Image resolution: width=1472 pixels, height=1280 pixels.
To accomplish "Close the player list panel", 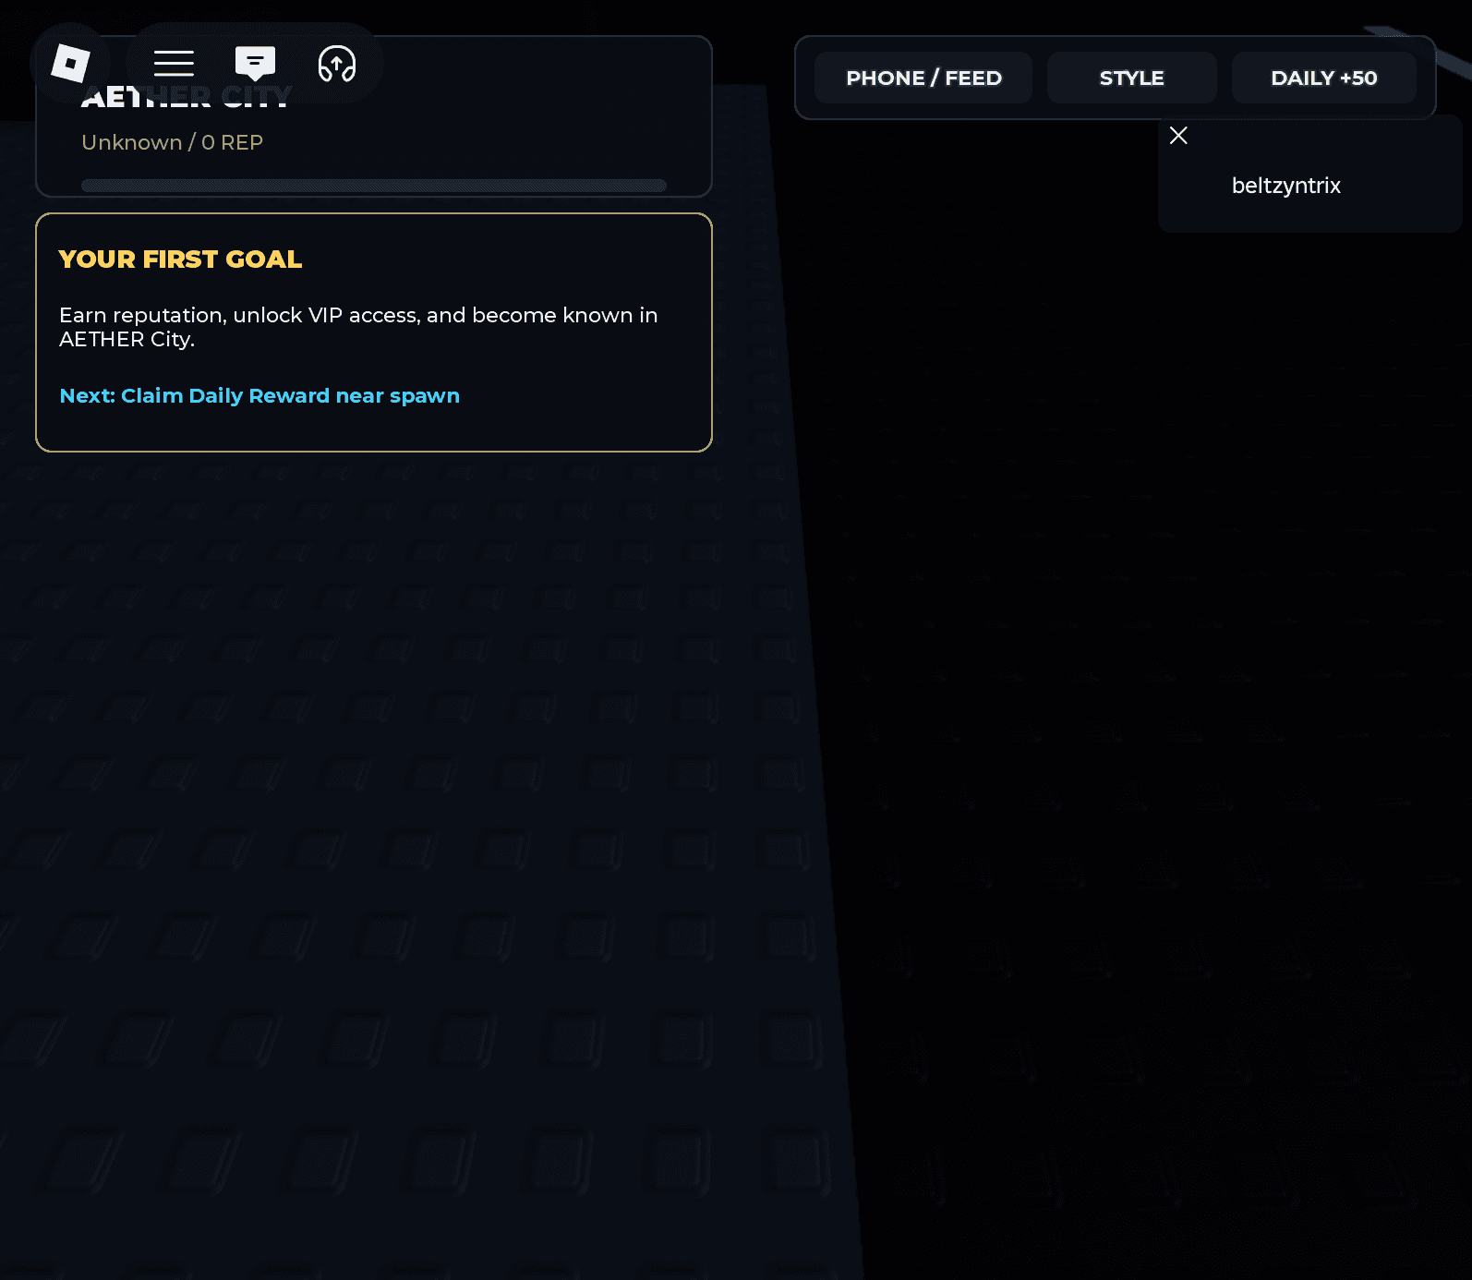I will pos(1178,136).
